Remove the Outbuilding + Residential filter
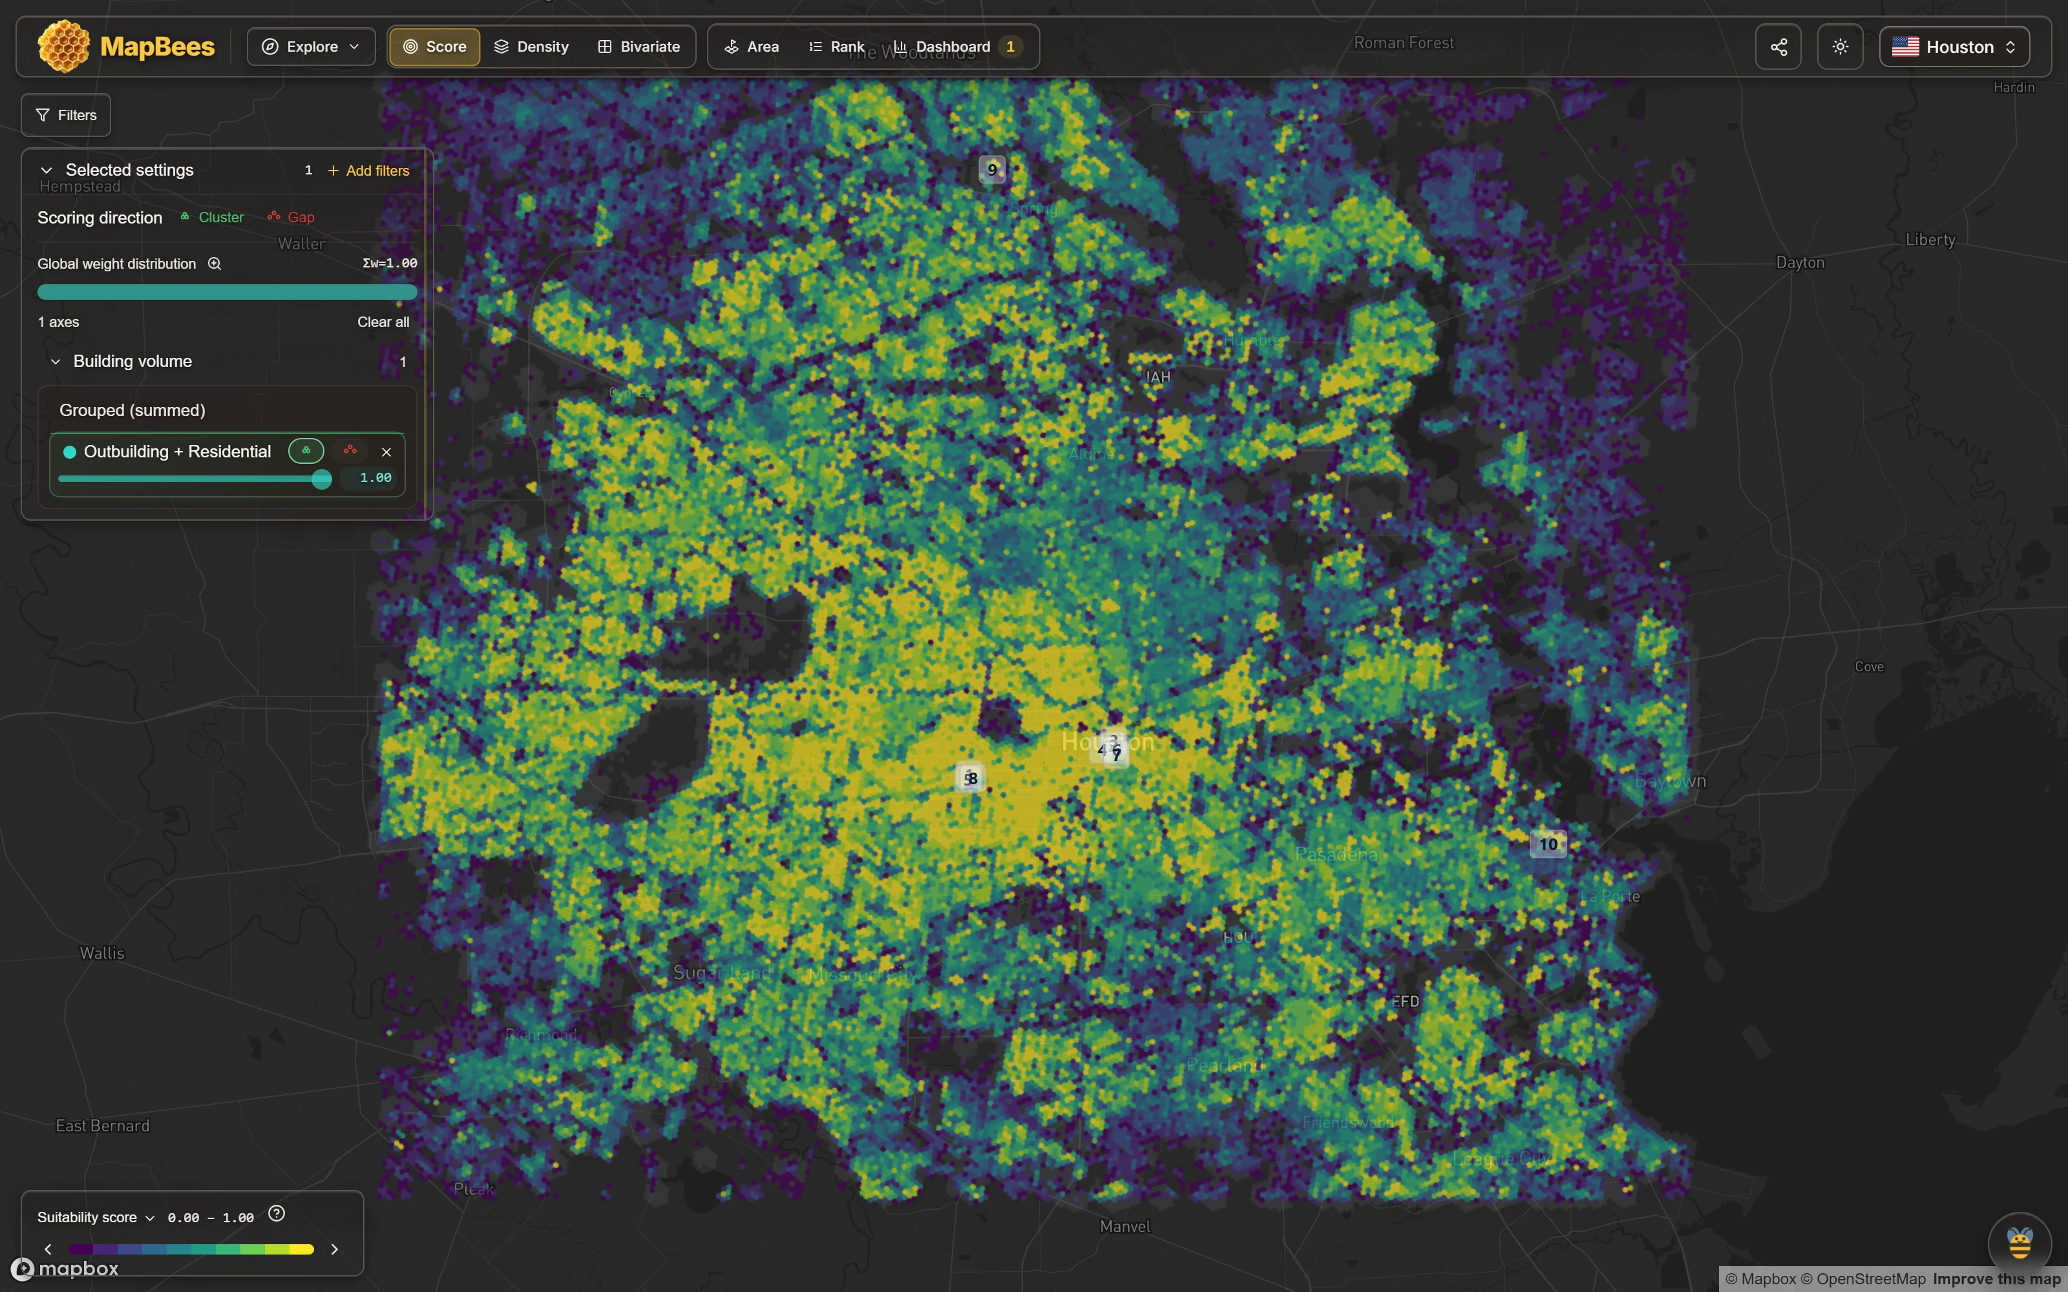This screenshot has width=2068, height=1292. [x=386, y=452]
